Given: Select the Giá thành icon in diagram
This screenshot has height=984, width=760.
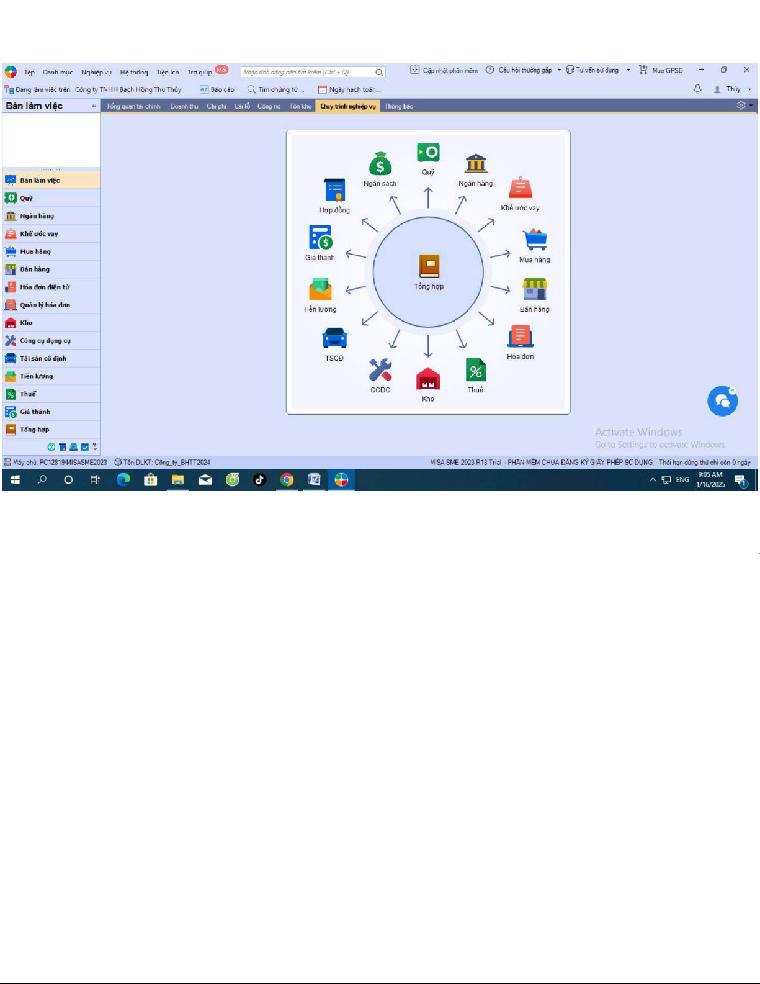Looking at the screenshot, I should coord(320,238).
